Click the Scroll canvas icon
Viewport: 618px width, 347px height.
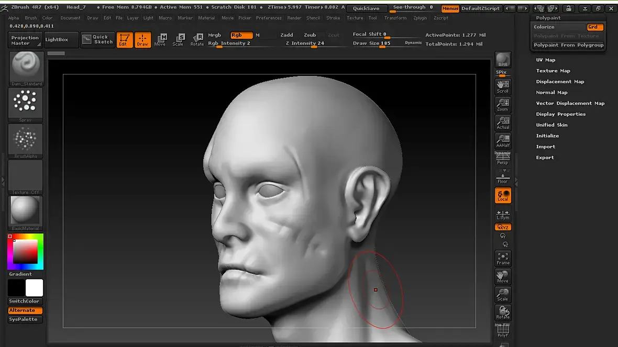tap(503, 87)
